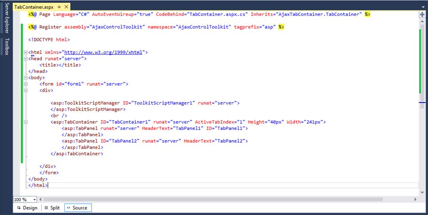428x215 pixels.
Task: Click the "AjaxTabContainer.TabContainer" Inherits value
Action: 319,15
